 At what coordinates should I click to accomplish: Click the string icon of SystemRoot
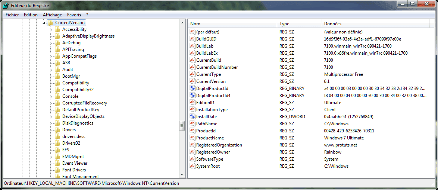point(193,166)
